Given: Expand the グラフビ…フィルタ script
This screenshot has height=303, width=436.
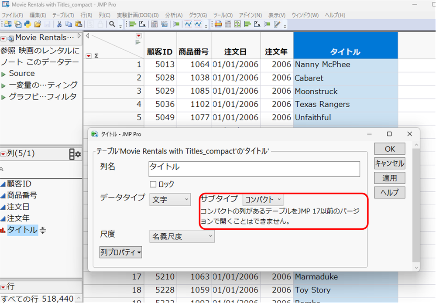Looking at the screenshot, I should tap(3, 97).
